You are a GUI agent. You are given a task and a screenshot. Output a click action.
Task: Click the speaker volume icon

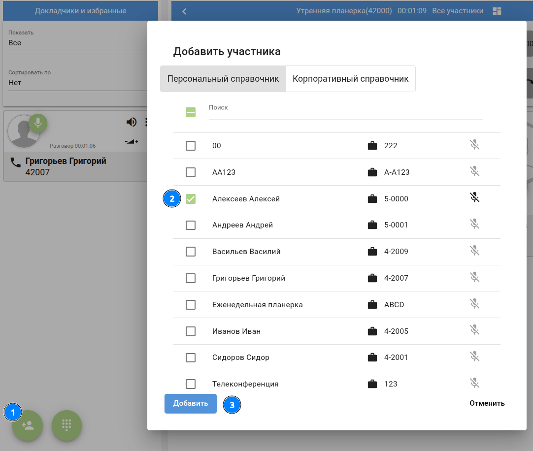(x=131, y=122)
